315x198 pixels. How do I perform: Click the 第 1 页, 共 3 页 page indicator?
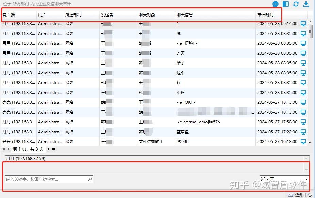(x=28, y=149)
